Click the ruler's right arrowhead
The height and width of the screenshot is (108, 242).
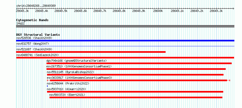(x=234, y=8)
